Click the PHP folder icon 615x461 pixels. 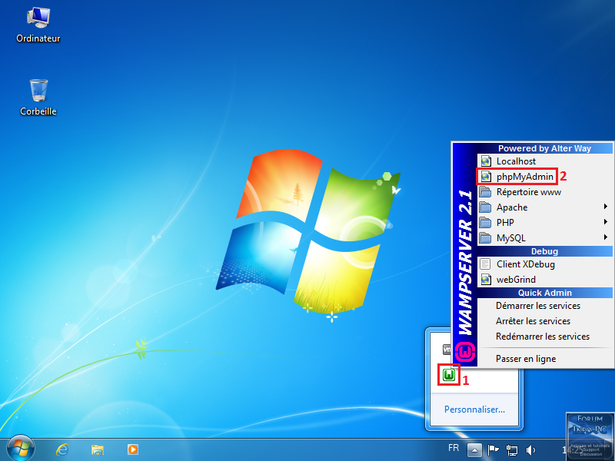click(486, 223)
